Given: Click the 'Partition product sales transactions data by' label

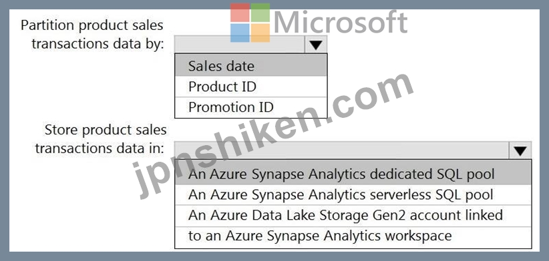Looking at the screenshot, I should pyautogui.click(x=92, y=35).
